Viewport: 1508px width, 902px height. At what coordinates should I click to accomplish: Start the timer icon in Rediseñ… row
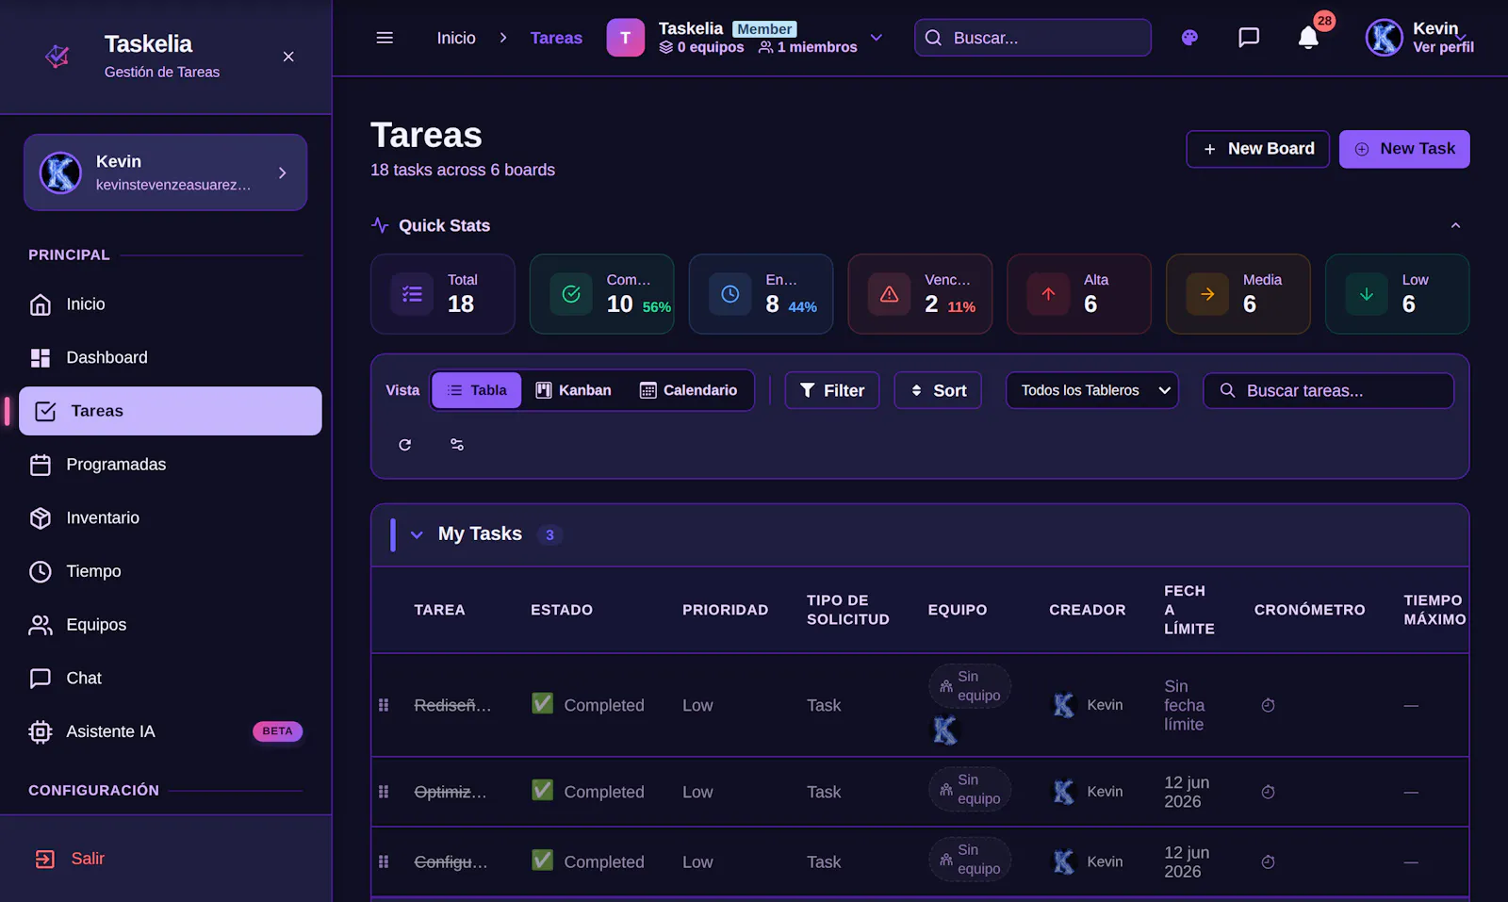point(1268,705)
